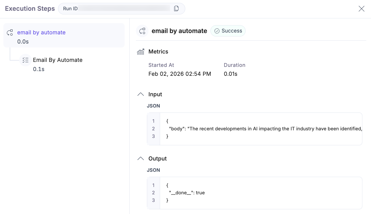The image size is (371, 214).
Task: Collapse the Input section
Action: coord(140,94)
